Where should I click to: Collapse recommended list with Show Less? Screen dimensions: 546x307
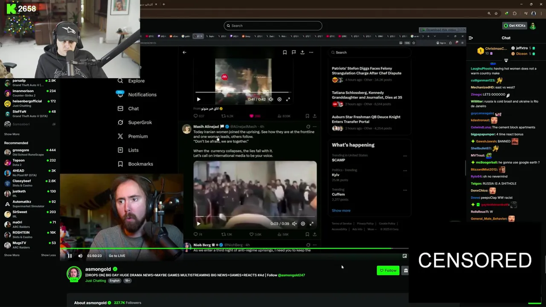point(48,255)
